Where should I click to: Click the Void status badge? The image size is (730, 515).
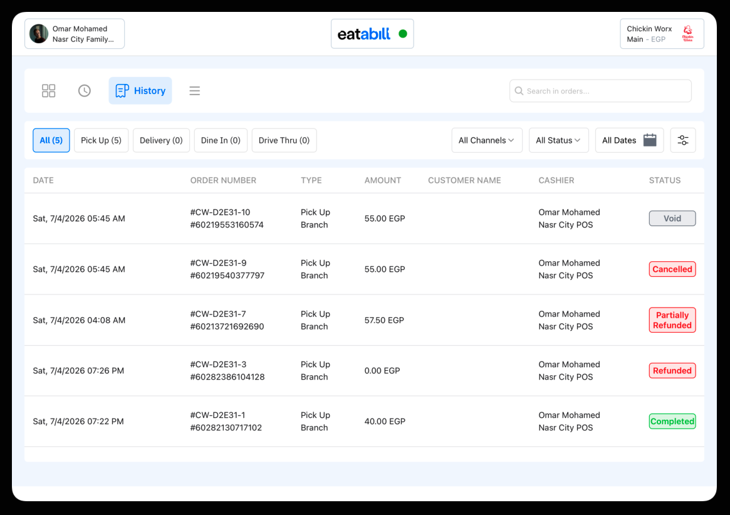[x=672, y=219]
